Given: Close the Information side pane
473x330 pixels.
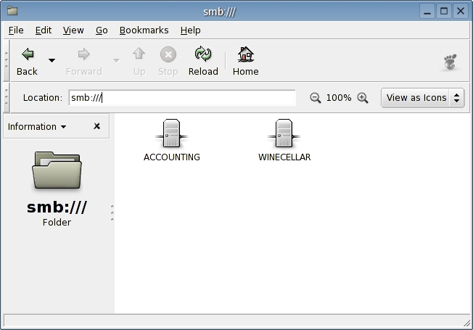Looking at the screenshot, I should (x=96, y=126).
